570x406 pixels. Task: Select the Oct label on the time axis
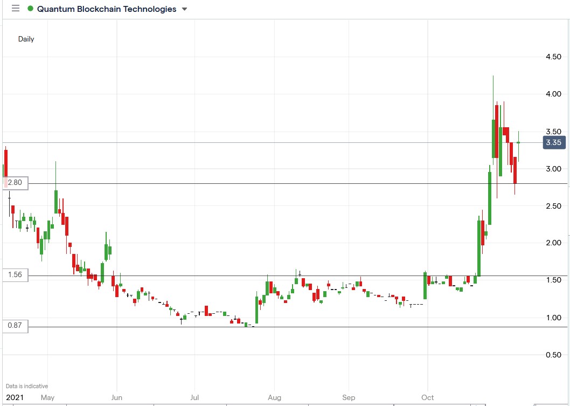(x=427, y=397)
